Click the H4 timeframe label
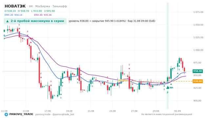 31,6
